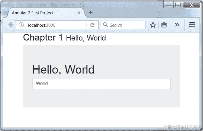Bookmark this page with the star icon
The width and height of the screenshot is (203, 131).
point(153,25)
